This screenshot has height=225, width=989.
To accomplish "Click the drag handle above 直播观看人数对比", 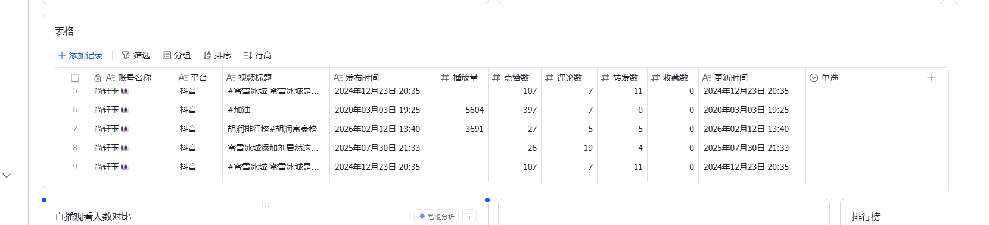I will tap(266, 205).
